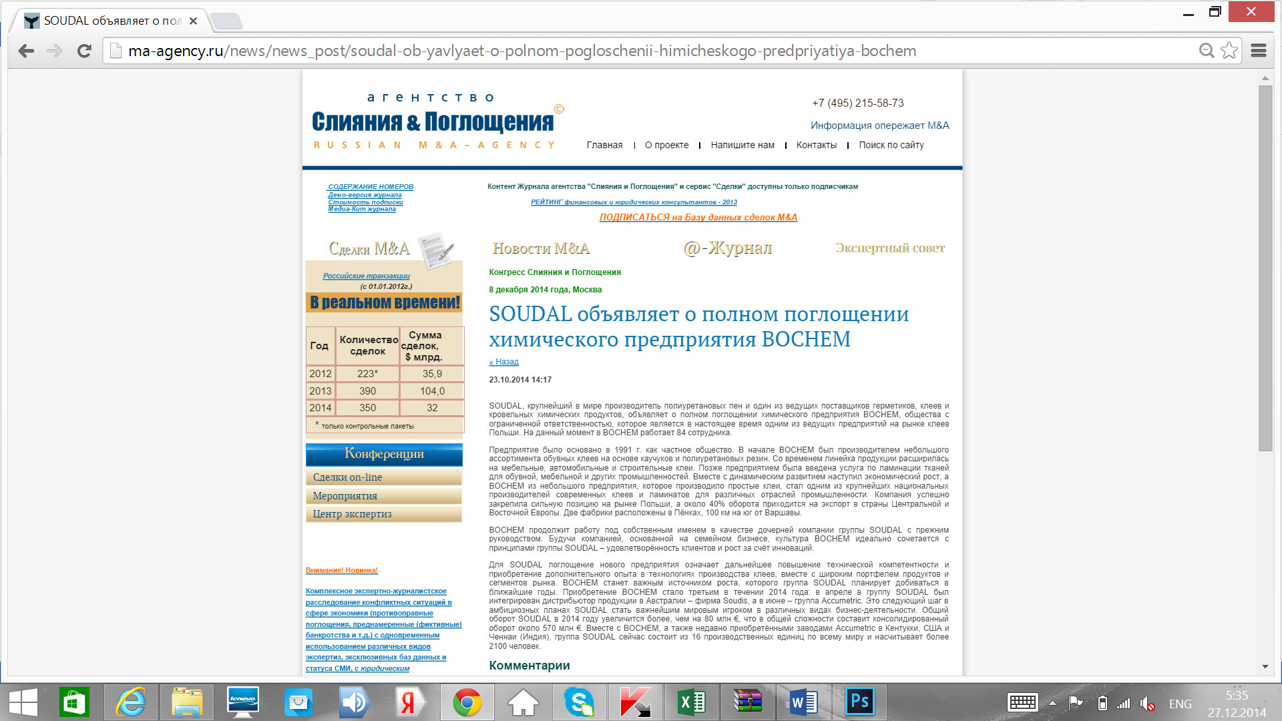Image resolution: width=1282 pixels, height=721 pixels.
Task: Open the Главная menu item
Action: pos(604,145)
